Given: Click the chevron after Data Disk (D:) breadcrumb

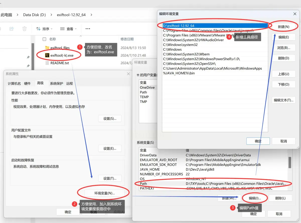Looking at the screenshot, I should click(51, 15).
